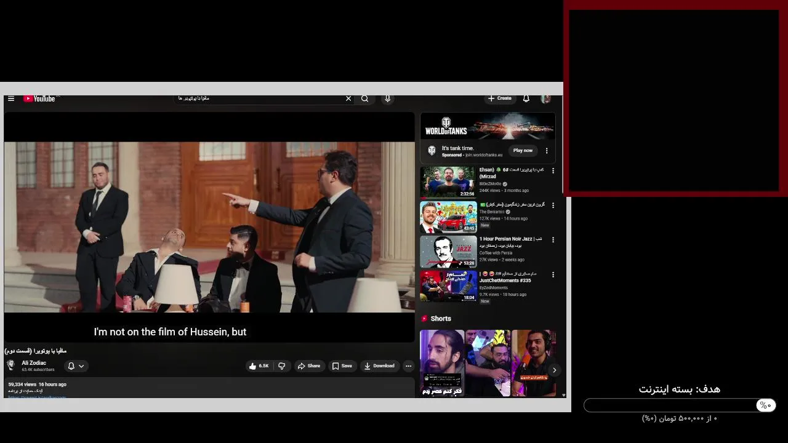Click the BiGeZMoGe channel name
788x443 pixels.
[490, 184]
